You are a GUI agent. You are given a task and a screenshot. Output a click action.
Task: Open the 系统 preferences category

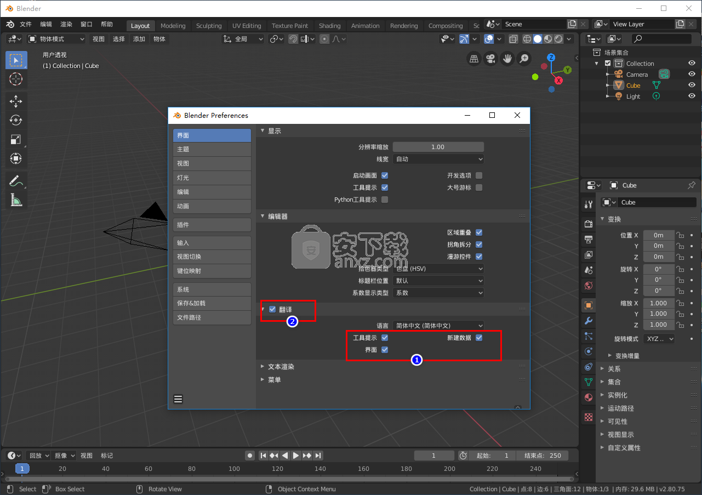212,289
